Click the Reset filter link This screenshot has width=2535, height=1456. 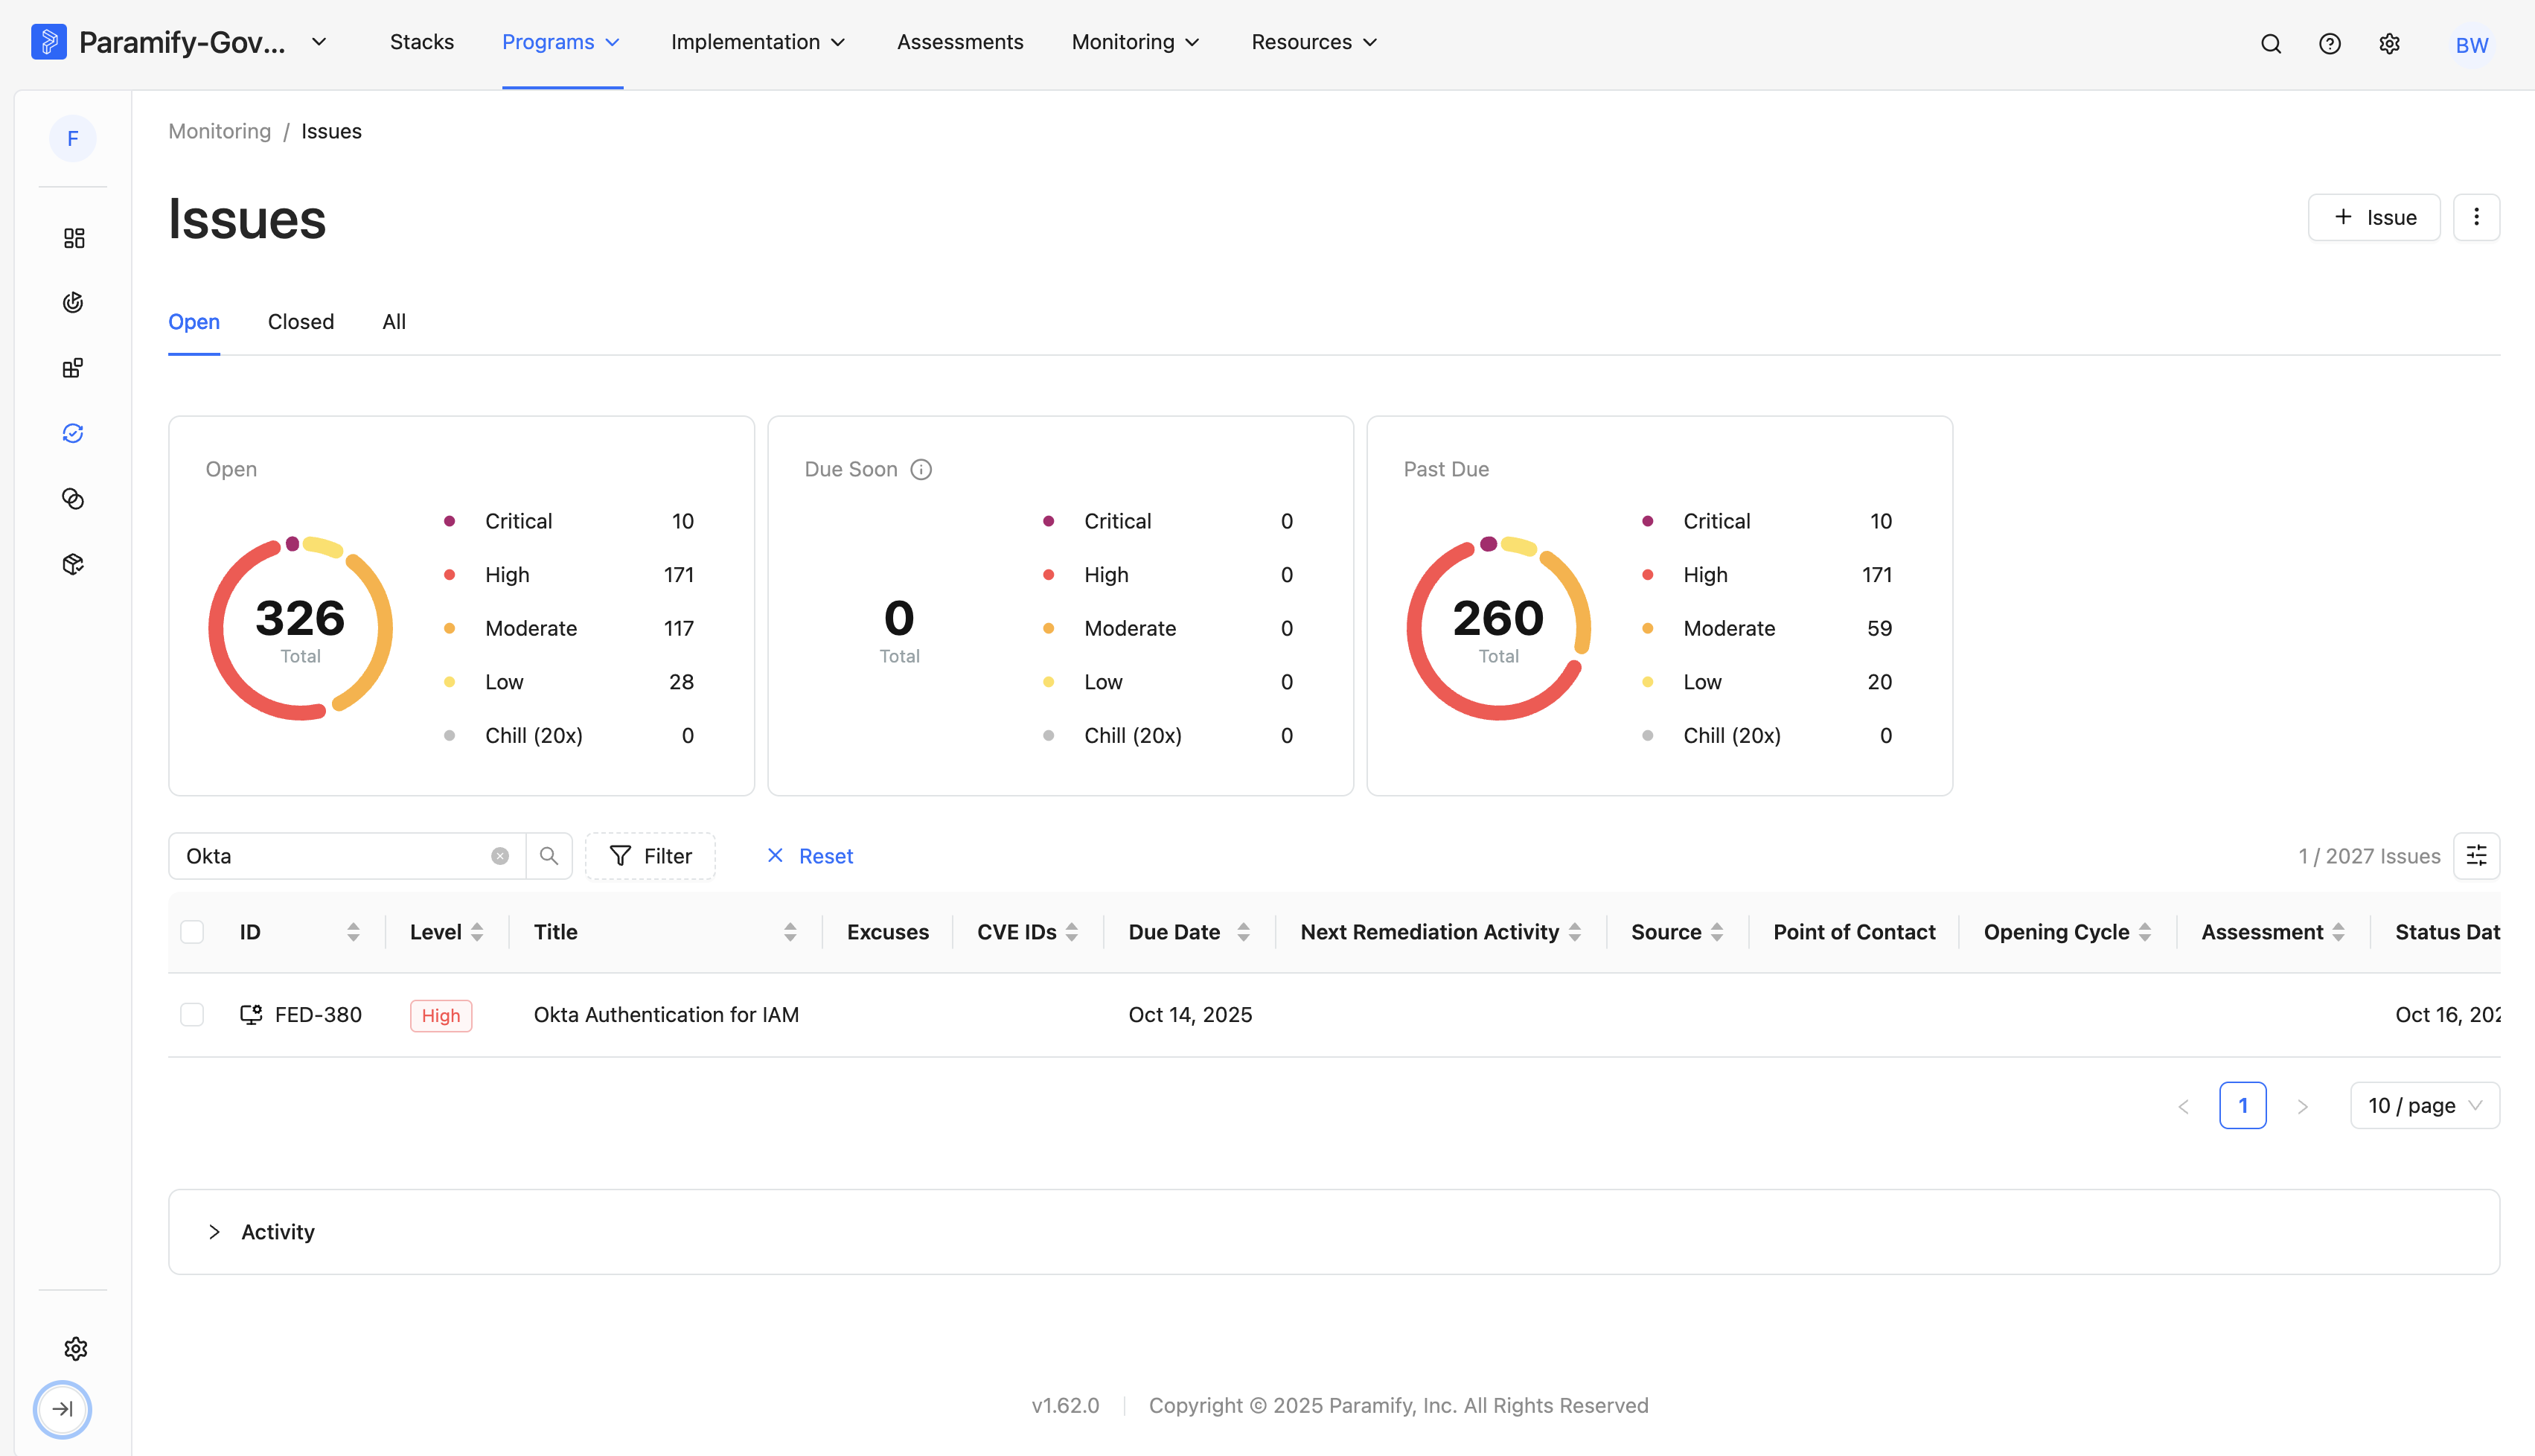[810, 855]
